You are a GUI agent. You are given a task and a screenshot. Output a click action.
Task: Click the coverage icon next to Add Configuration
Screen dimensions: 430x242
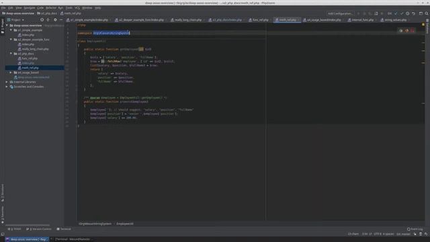click(370, 13)
